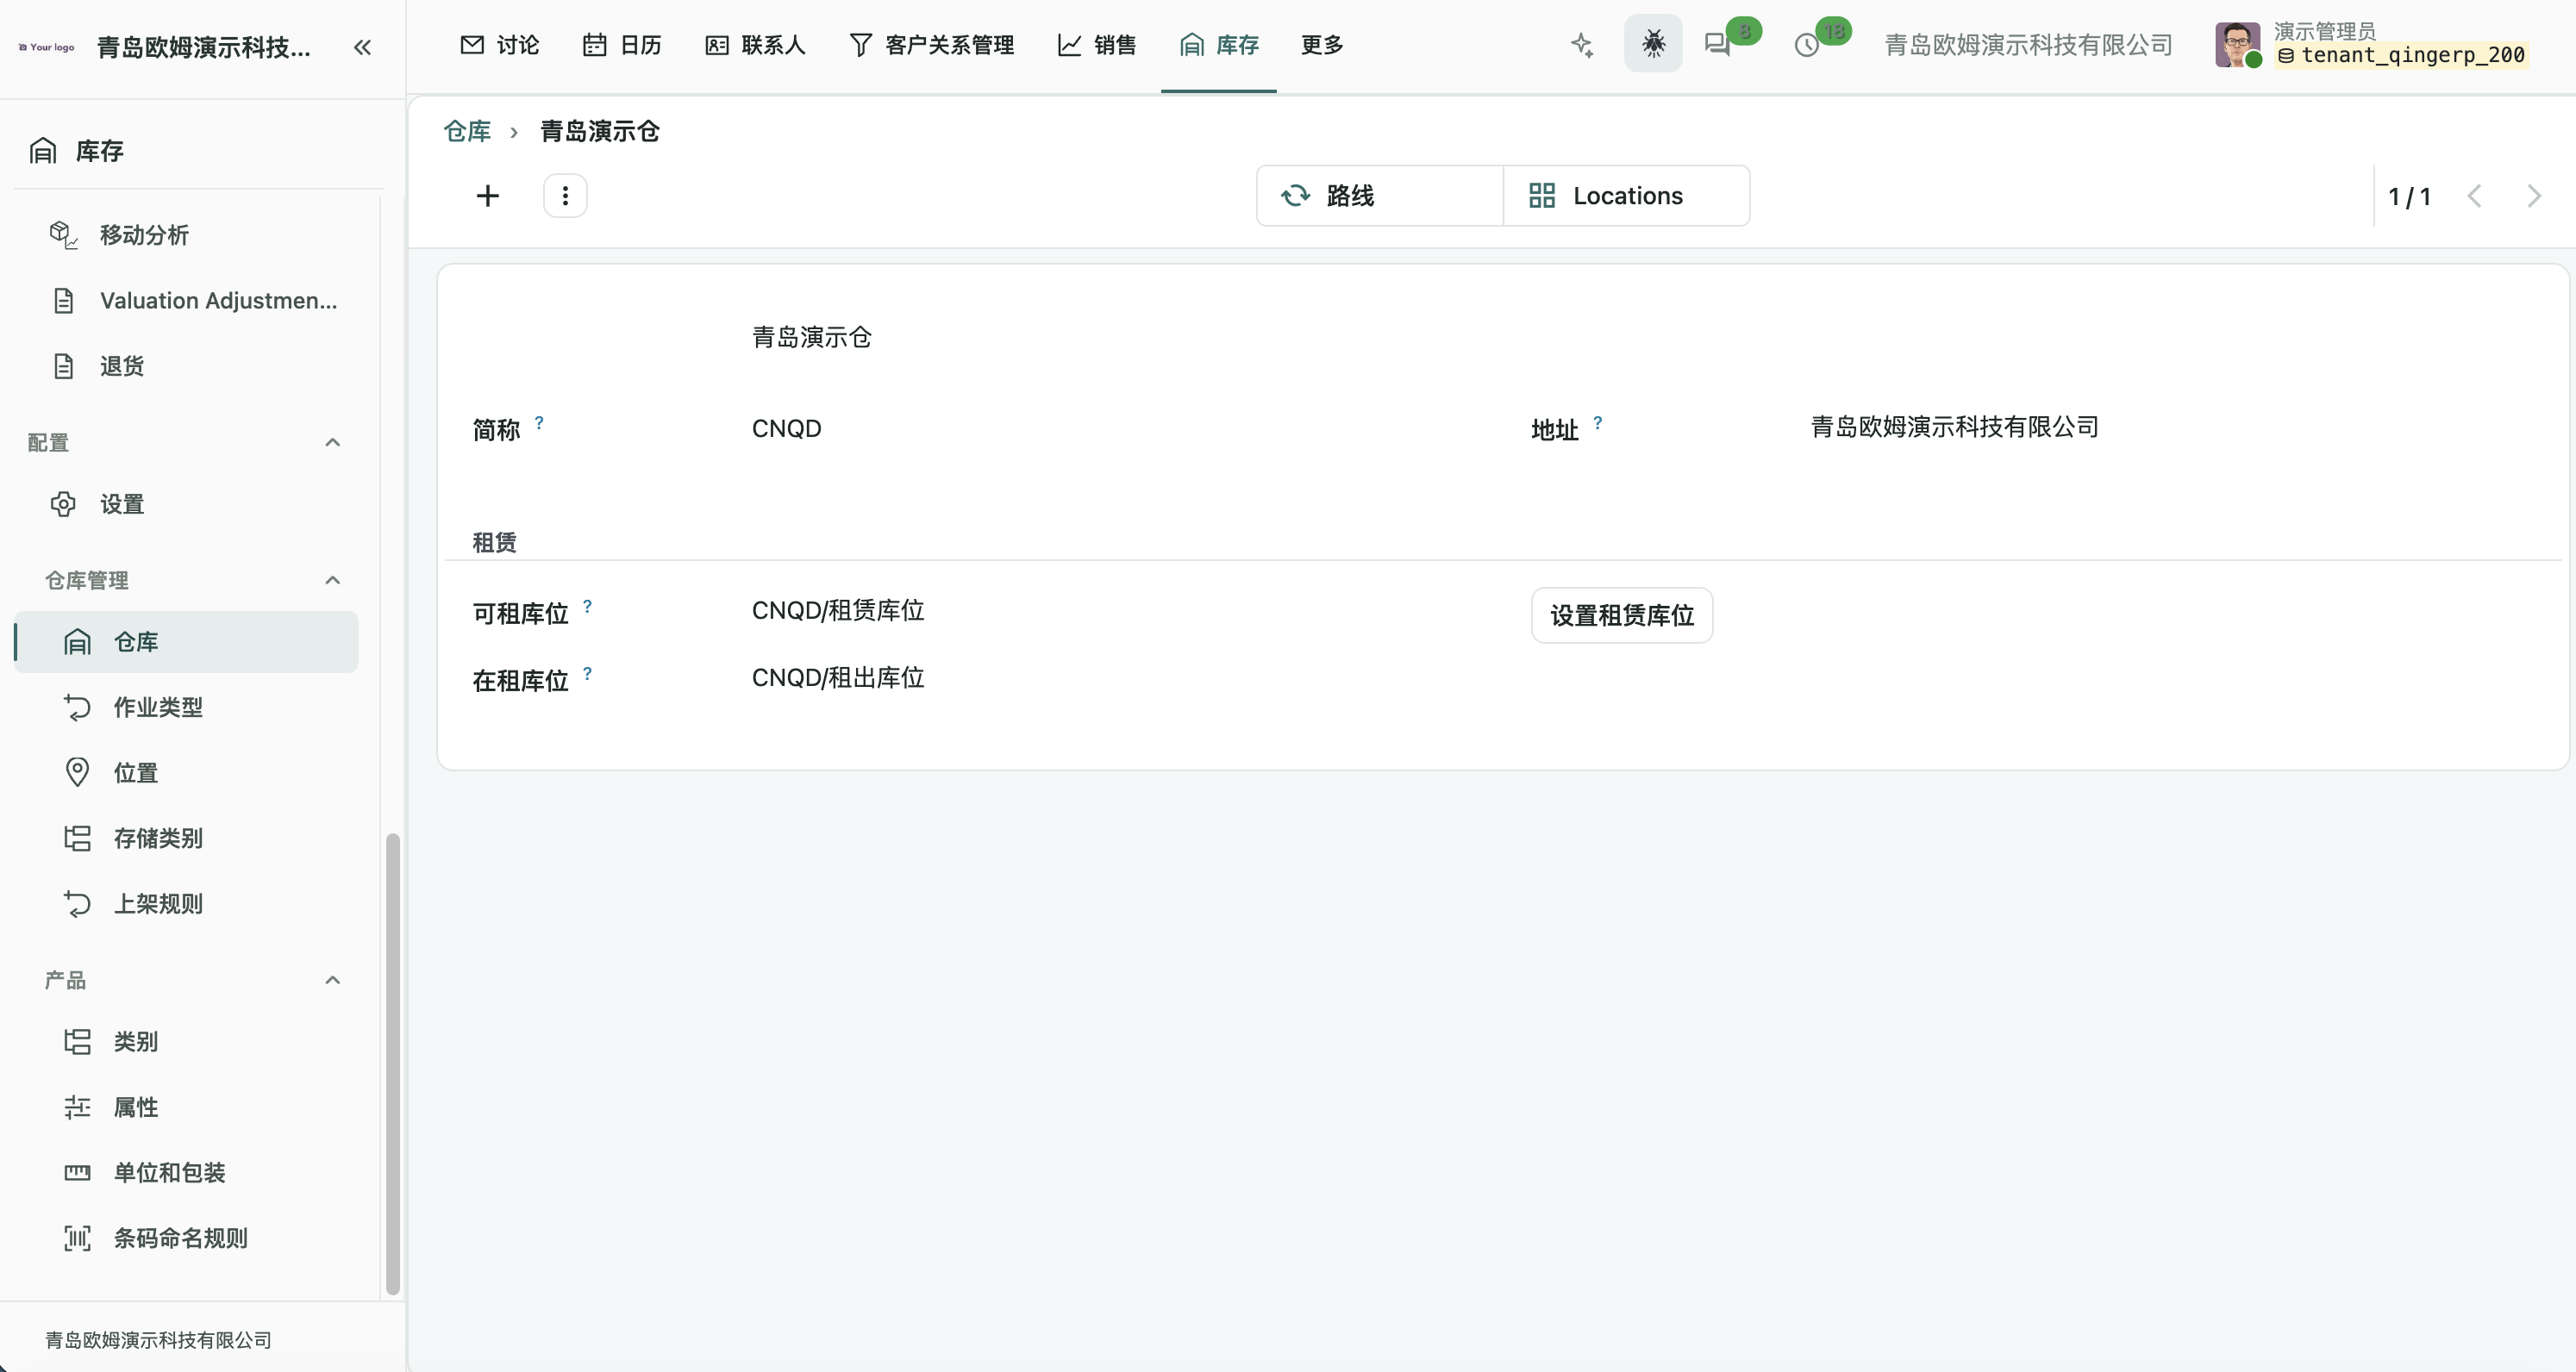Image resolution: width=2576 pixels, height=1372 pixels.
Task: Open the 销售 top menu
Action: (x=1097, y=45)
